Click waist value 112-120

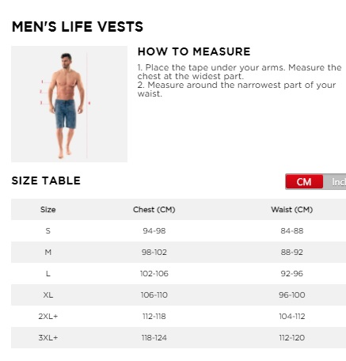tap(292, 338)
